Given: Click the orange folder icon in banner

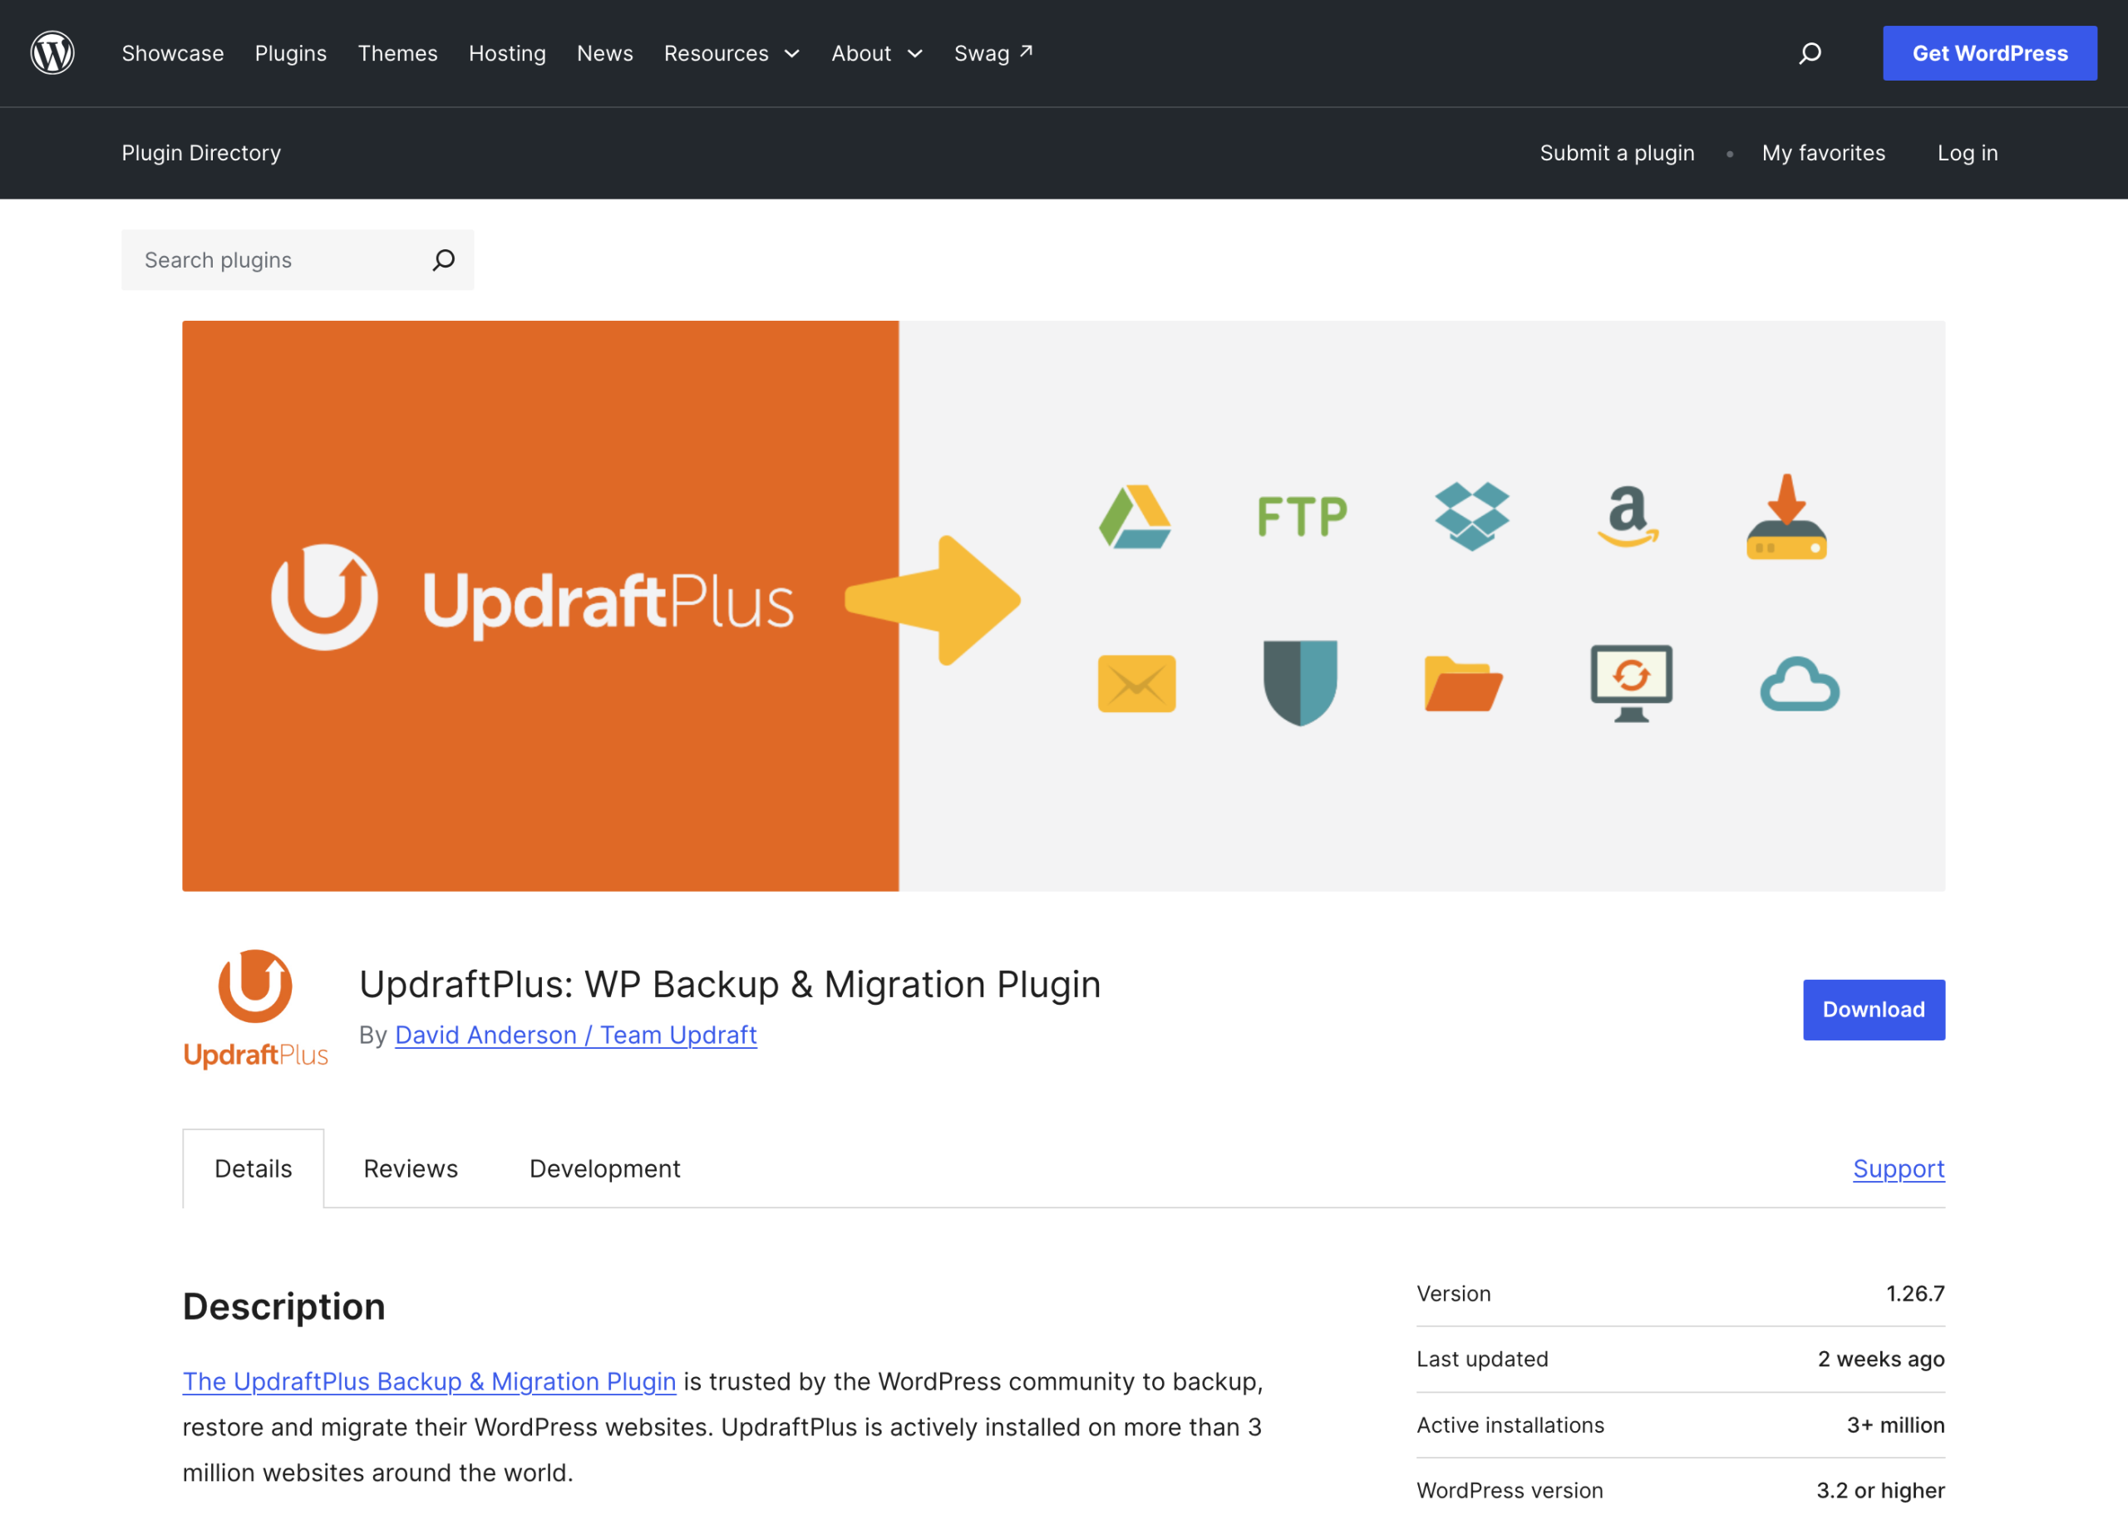Looking at the screenshot, I should click(1462, 683).
